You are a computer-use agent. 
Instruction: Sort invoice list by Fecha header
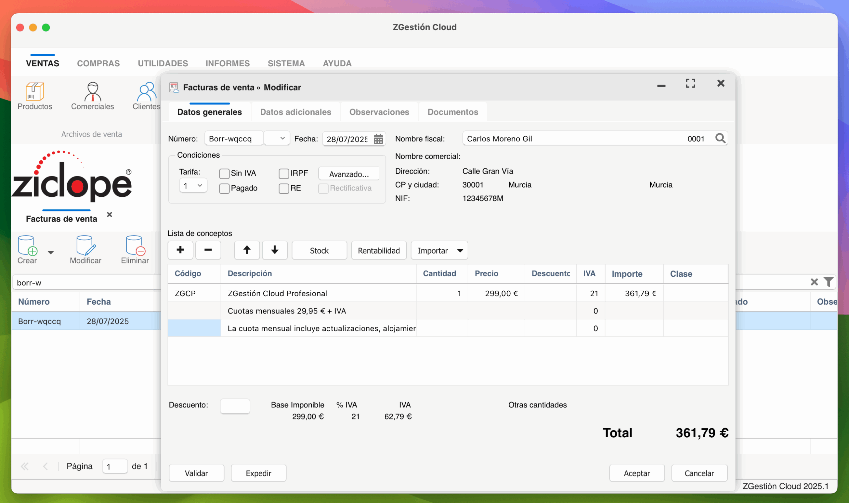[120, 301]
